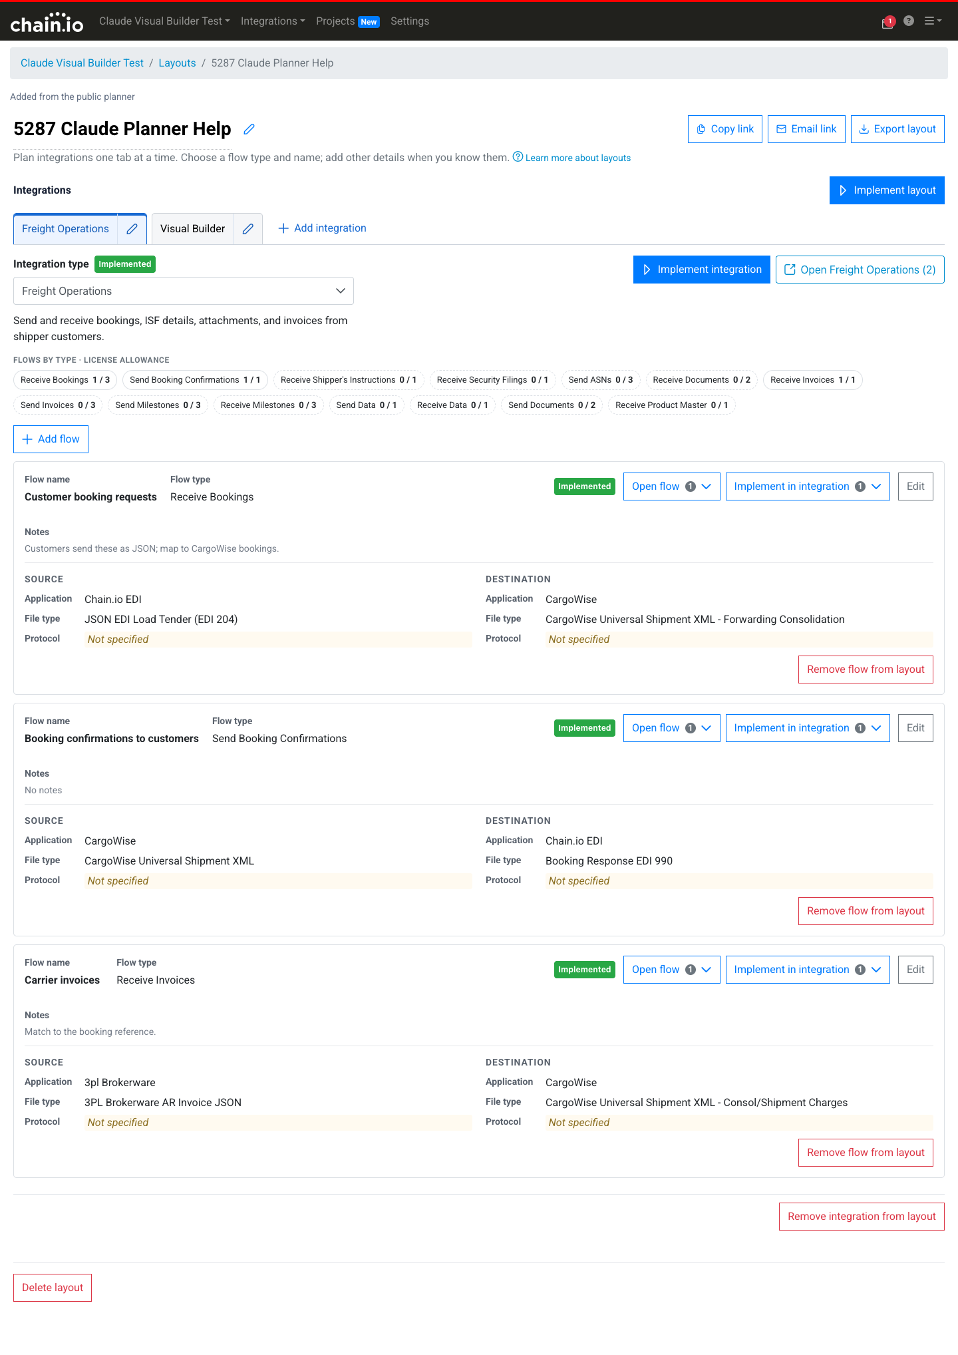Open the hamburger menu in top bar
958x1355 pixels.
click(933, 21)
